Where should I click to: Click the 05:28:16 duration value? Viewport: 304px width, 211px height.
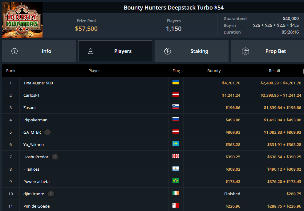[x=290, y=32]
